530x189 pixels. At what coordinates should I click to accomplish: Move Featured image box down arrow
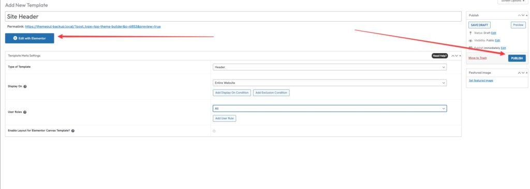point(523,73)
